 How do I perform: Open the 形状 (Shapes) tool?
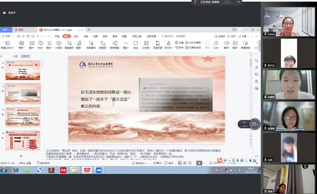point(40,43)
